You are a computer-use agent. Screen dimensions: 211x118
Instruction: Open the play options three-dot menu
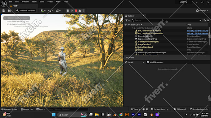coord(83,11)
